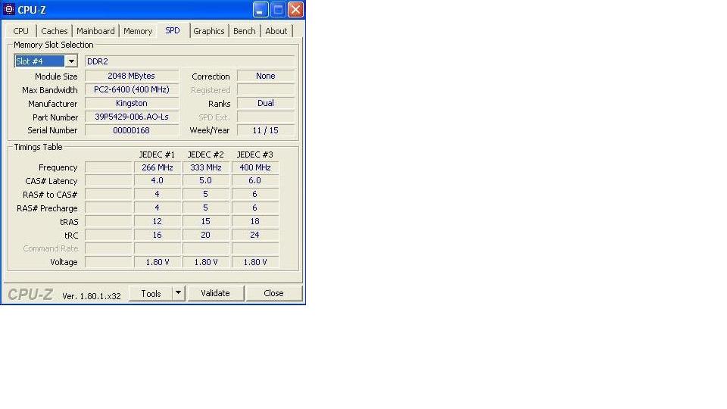Click the Close button
Screen dimensions: 727x409
click(273, 293)
